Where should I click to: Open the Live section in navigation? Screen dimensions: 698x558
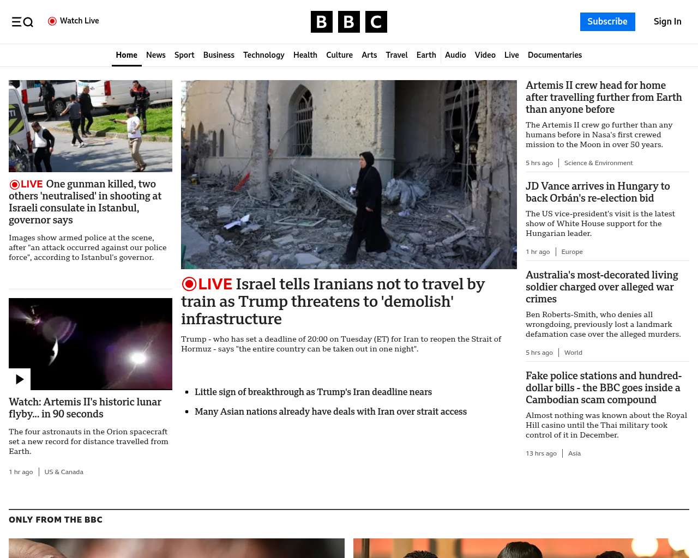click(512, 55)
